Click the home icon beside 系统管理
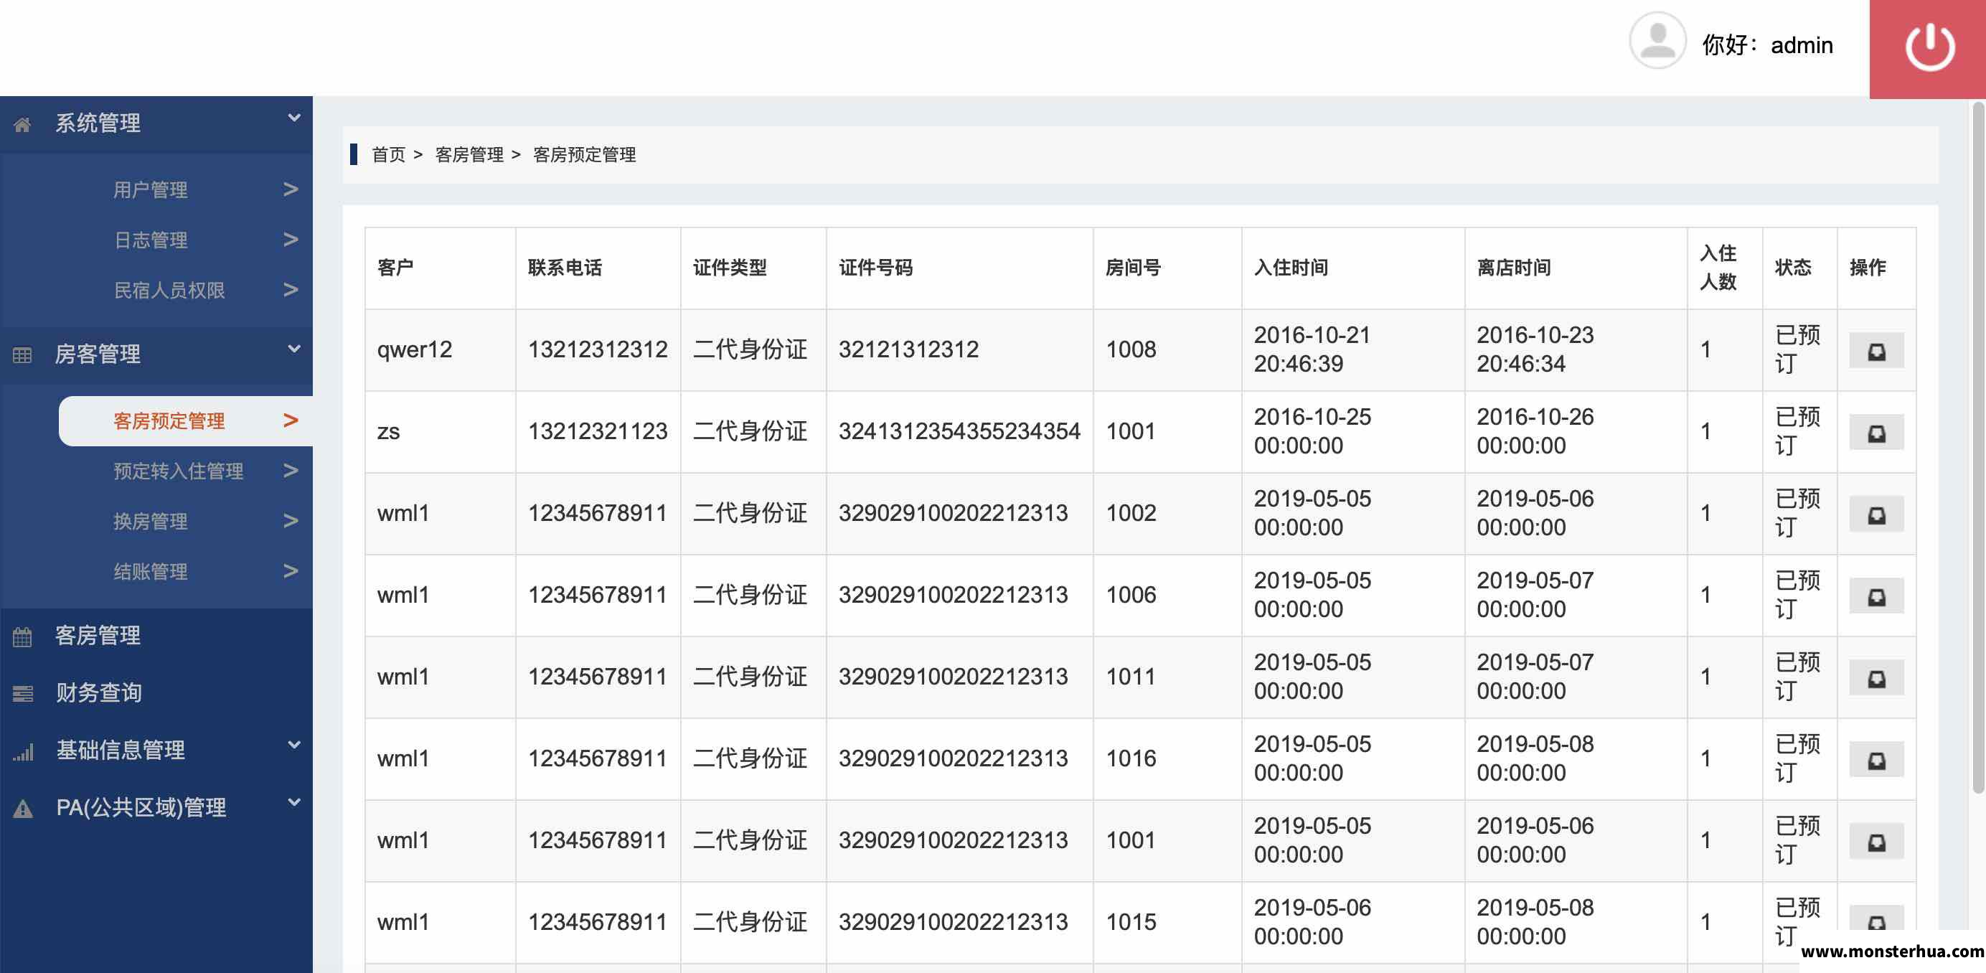Screen dimensions: 1986x973 pos(22,123)
